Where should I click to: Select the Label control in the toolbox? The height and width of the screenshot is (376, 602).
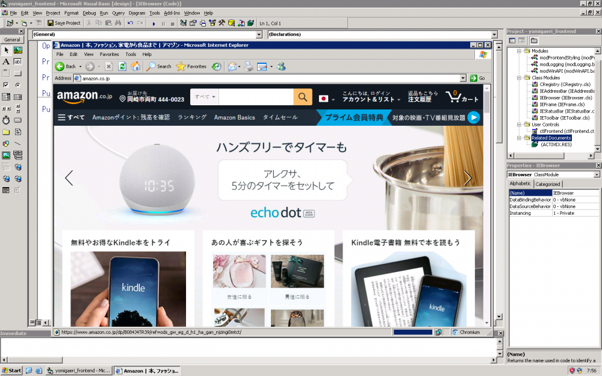coord(6,61)
